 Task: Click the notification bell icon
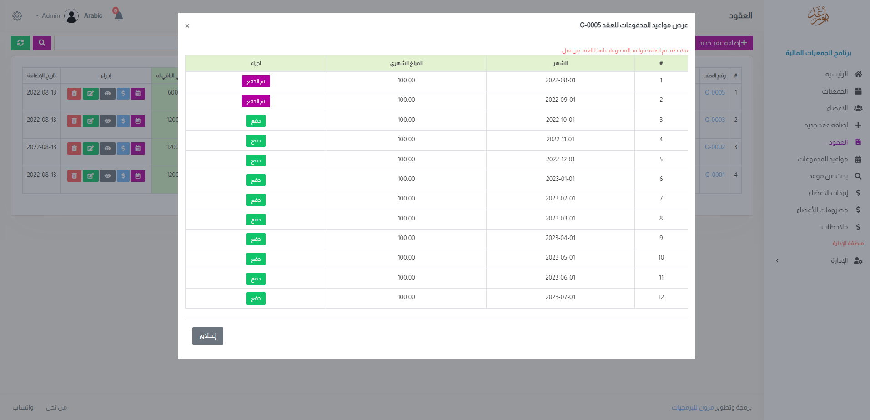119,16
